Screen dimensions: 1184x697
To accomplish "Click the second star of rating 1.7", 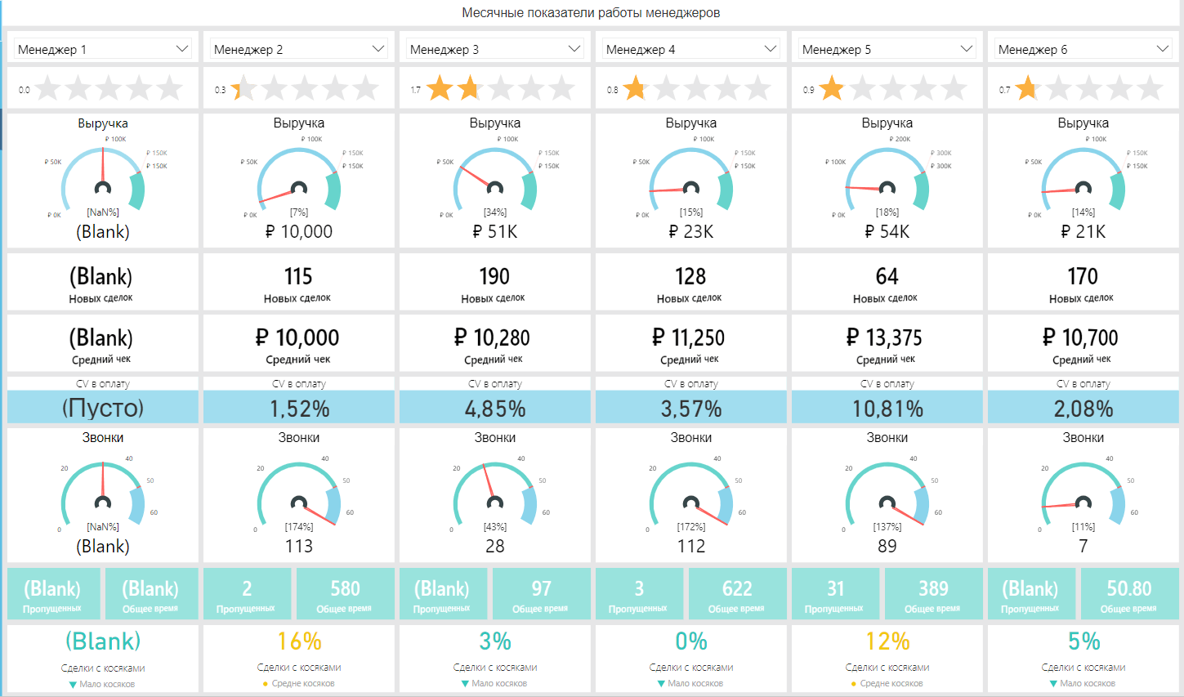I will pos(468,87).
